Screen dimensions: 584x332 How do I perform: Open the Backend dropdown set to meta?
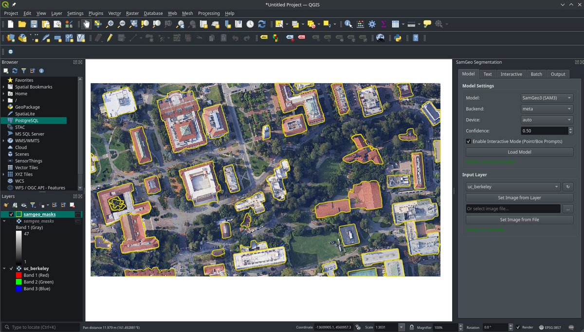(547, 109)
